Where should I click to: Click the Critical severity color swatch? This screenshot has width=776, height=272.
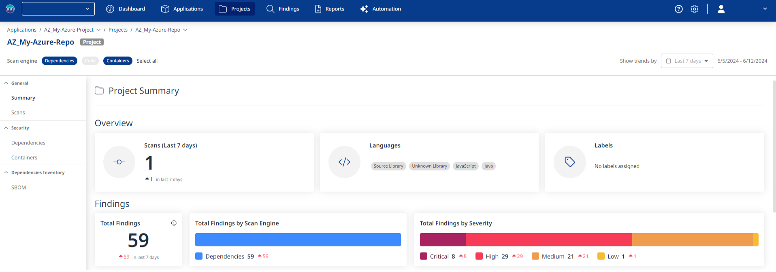click(x=424, y=256)
